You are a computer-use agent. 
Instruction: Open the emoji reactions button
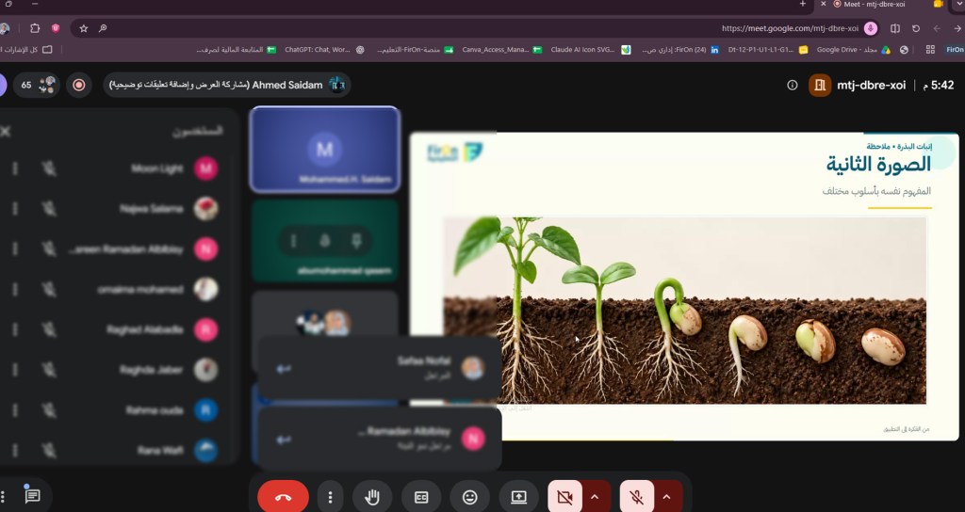[x=470, y=497]
